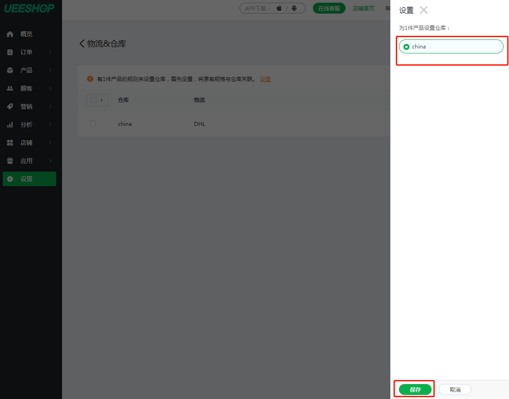Open the bulk action dropdown arrow
This screenshot has width=509, height=399.
(x=101, y=100)
